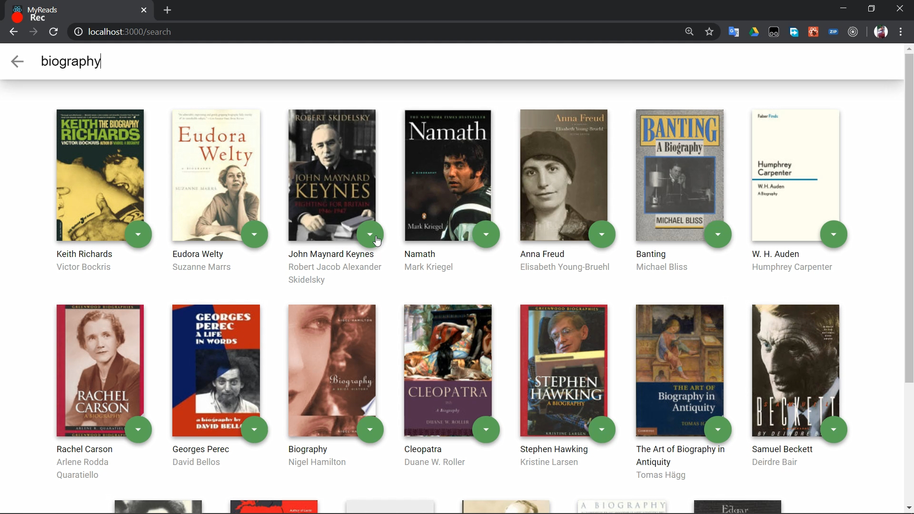Click the author text 'Mark Kriegel'

coord(428,267)
